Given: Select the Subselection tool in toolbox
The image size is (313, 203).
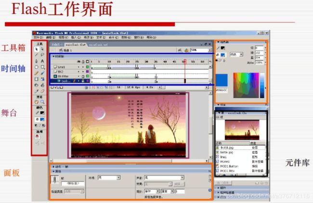Looking at the screenshot, I should point(42,49).
